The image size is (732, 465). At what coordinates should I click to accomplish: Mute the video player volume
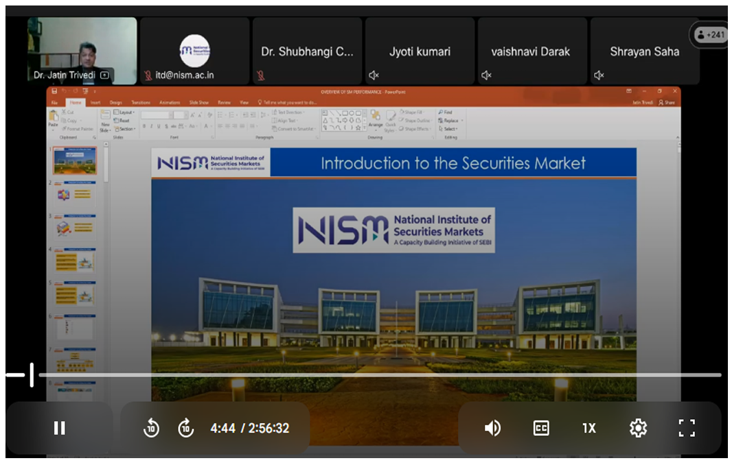pyautogui.click(x=492, y=428)
